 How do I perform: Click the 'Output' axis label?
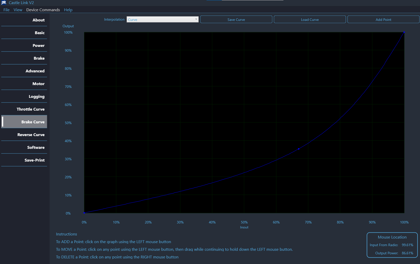(68, 26)
